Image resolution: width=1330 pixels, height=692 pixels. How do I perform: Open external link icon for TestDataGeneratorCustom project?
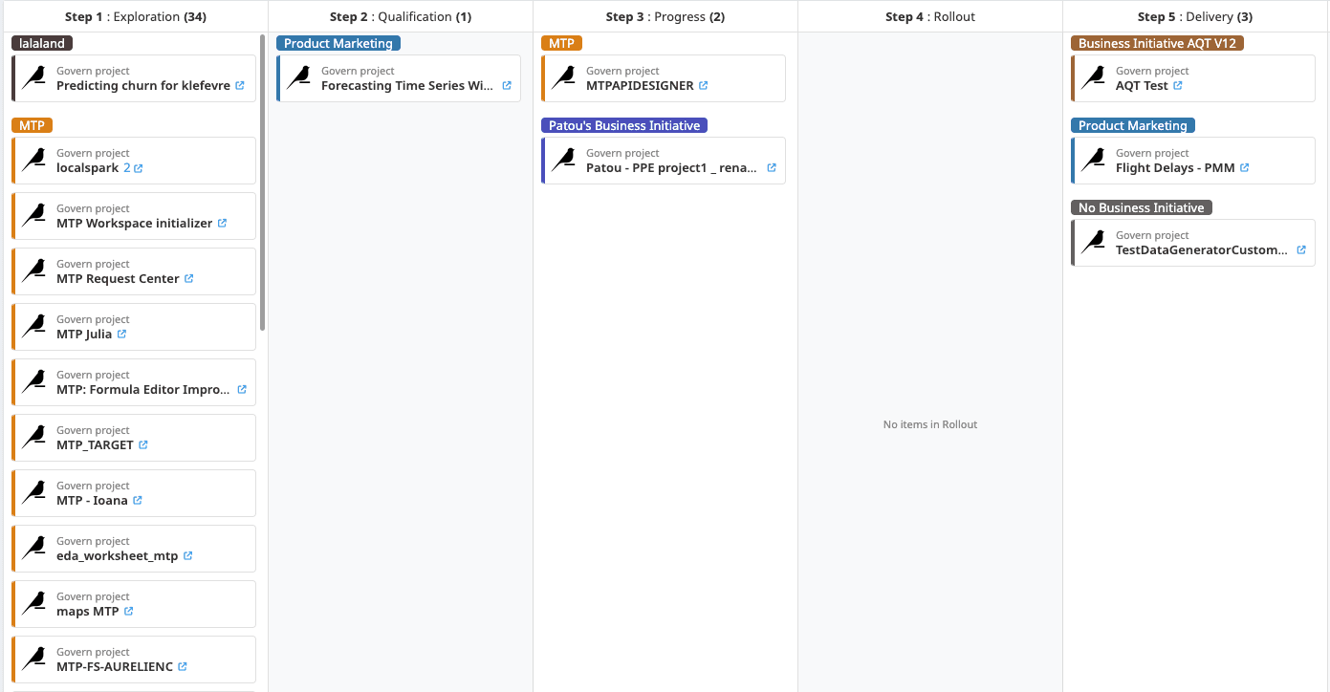pos(1301,250)
